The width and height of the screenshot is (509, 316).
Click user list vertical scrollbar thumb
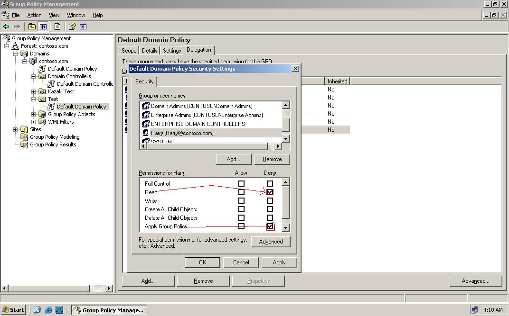coord(286,125)
